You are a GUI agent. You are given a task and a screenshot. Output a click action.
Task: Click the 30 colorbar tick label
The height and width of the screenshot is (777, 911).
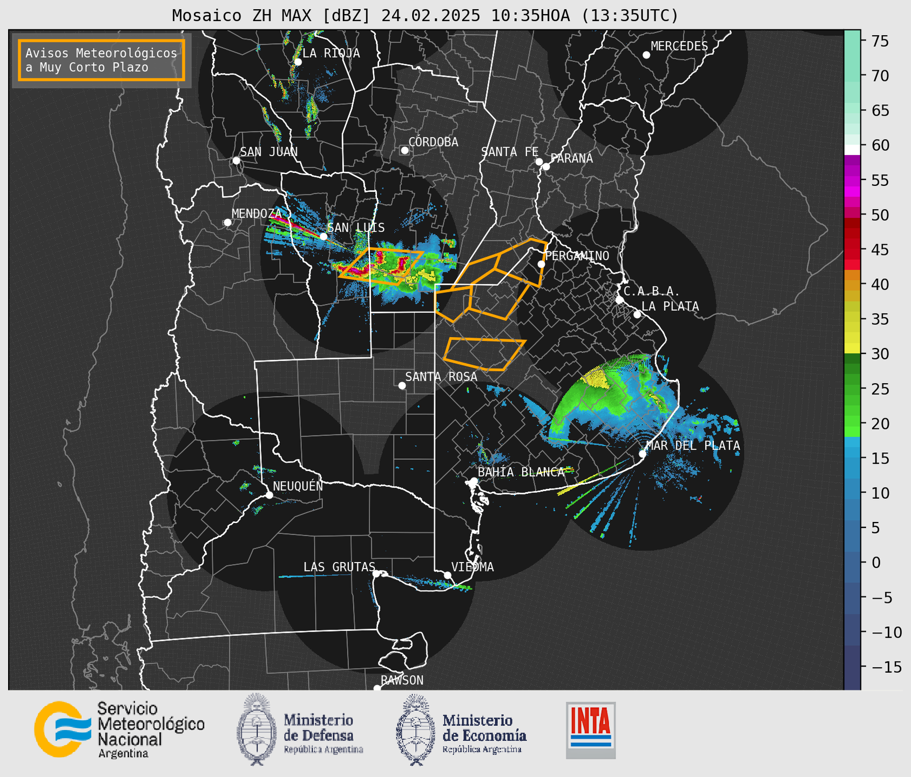(x=880, y=354)
